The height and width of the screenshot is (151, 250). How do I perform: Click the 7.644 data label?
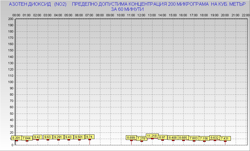pos(27,138)
